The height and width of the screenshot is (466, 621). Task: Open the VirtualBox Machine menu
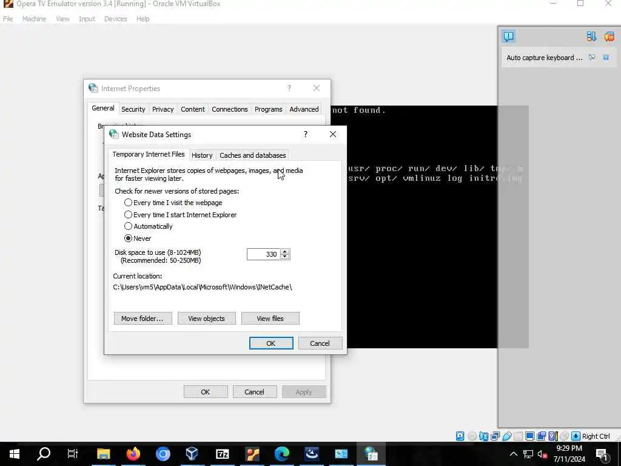(x=34, y=19)
